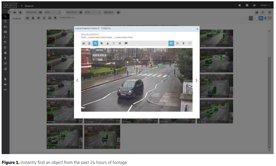The width and height of the screenshot is (276, 166).
Task: Open the plugins puzzle-piece icon
Action: pos(240,5)
